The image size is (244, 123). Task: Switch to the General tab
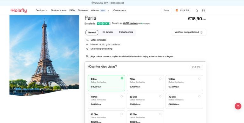(x=92, y=32)
